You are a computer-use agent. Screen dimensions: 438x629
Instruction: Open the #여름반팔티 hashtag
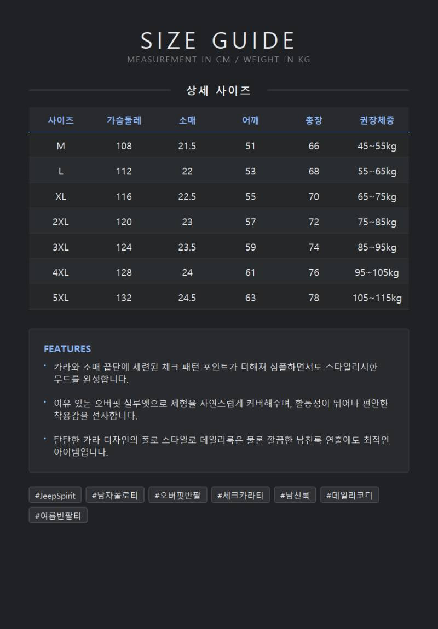pos(58,515)
